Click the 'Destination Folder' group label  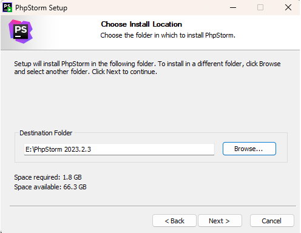pyautogui.click(x=46, y=133)
